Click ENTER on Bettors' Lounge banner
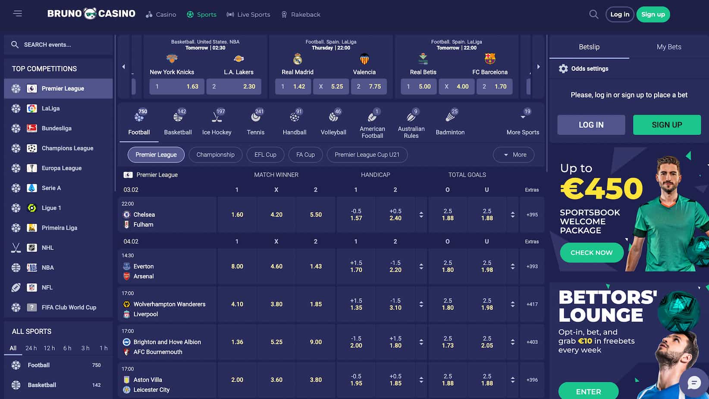Screen dimensions: 709x399 point(588,391)
